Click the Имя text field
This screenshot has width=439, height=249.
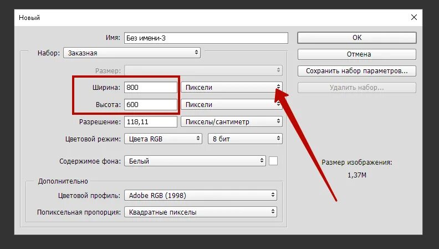click(206, 38)
